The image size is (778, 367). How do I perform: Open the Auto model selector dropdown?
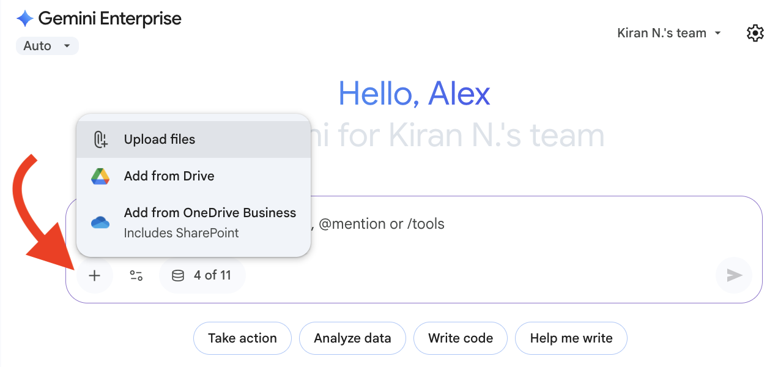pos(47,45)
